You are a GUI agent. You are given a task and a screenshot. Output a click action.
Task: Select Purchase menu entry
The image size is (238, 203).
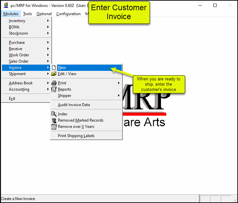26,43
